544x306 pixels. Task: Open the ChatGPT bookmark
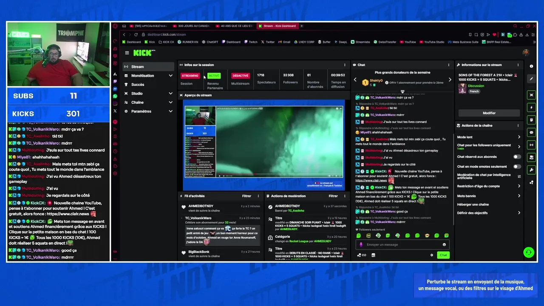pyautogui.click(x=210, y=42)
